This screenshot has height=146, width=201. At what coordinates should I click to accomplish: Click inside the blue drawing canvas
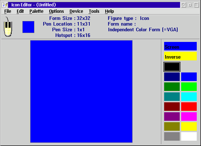81,91
